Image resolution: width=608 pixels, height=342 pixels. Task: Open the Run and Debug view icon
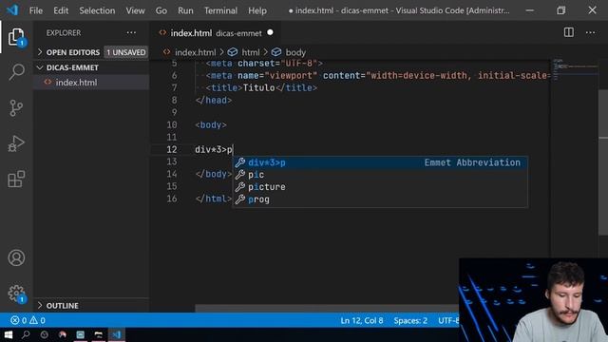click(x=16, y=143)
